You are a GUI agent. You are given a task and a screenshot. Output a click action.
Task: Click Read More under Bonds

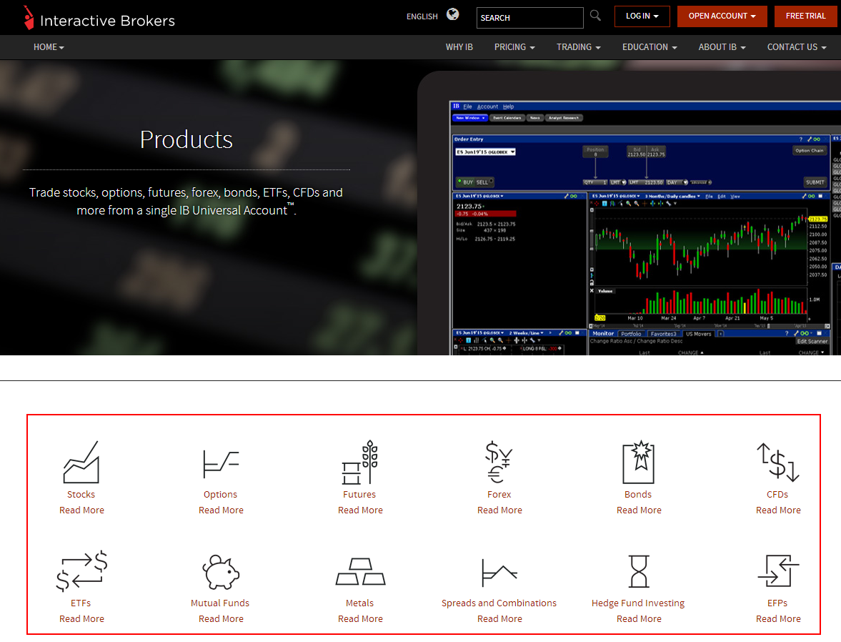(x=640, y=510)
